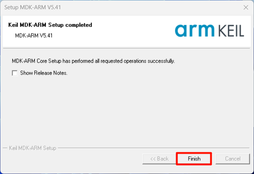Enable the Show Release Notes checkbox
The height and width of the screenshot is (174, 254).
[15, 73]
